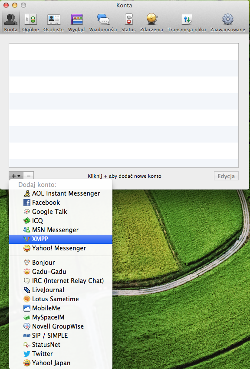Choose Novell GroupWise from the account menu
The width and height of the screenshot is (250, 369).
(61, 326)
